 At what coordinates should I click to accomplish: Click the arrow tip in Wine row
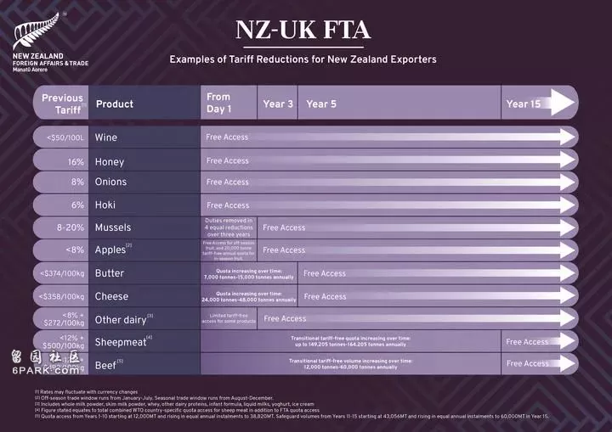coord(568,137)
